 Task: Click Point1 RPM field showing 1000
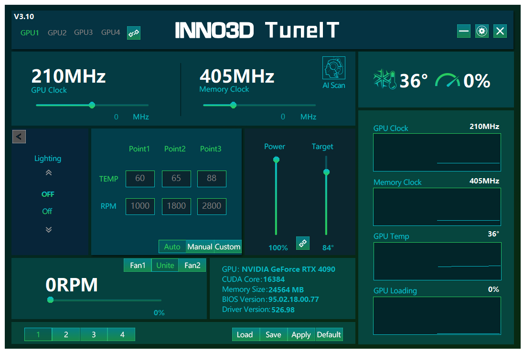[140, 206]
